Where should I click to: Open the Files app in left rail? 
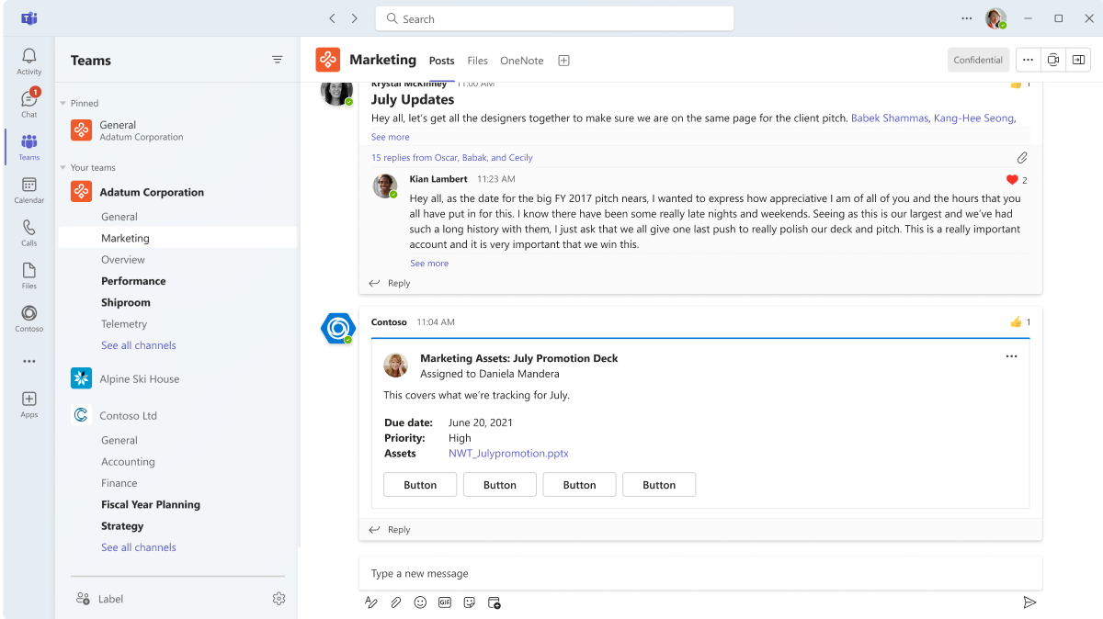coord(28,276)
